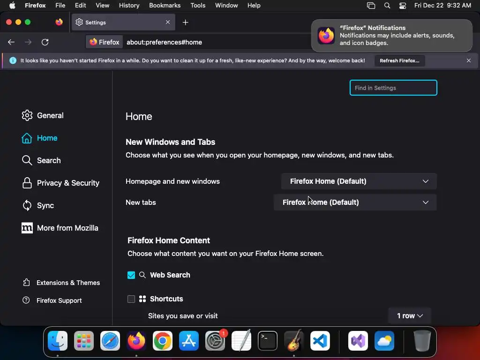Open the cloud weather app in Dock

coord(384,341)
